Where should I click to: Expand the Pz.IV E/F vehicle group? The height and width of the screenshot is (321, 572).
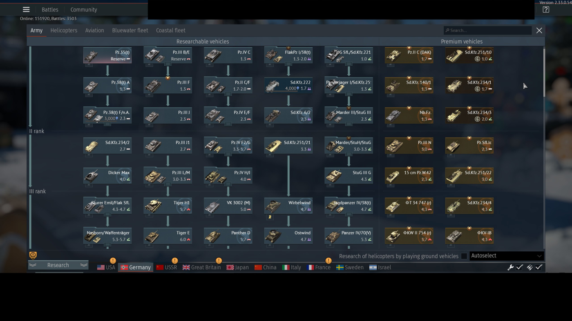[228, 124]
